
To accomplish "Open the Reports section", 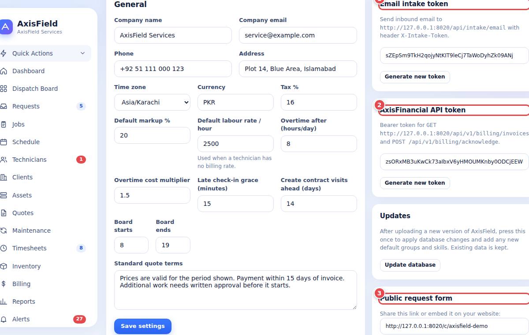I will [x=43, y=301].
